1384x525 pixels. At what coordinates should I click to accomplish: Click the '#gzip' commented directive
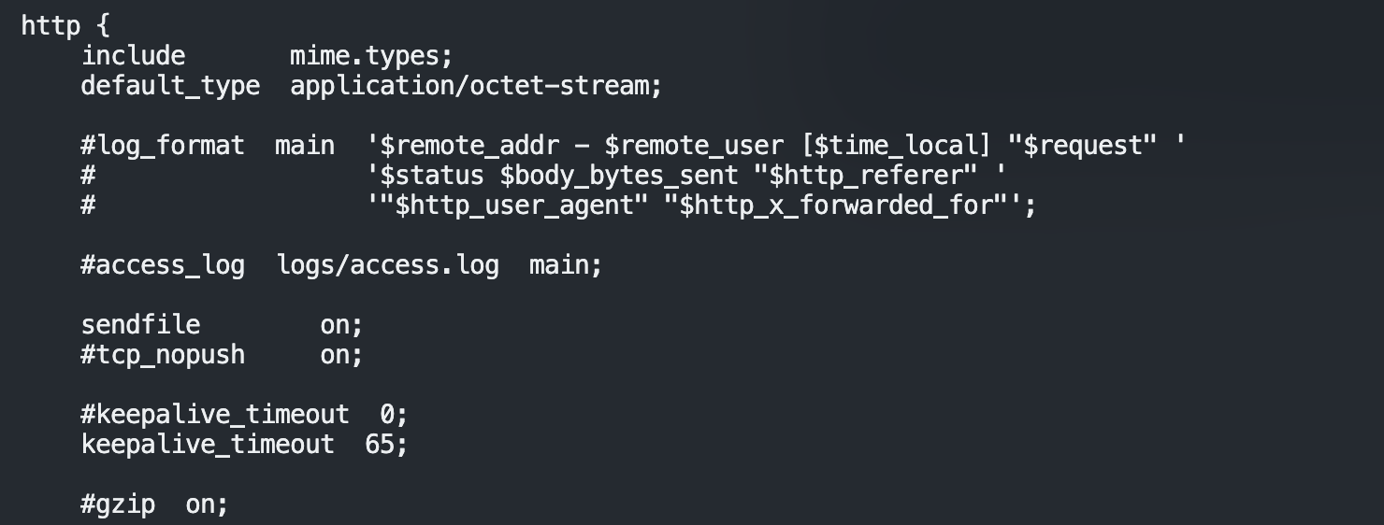coord(118,504)
